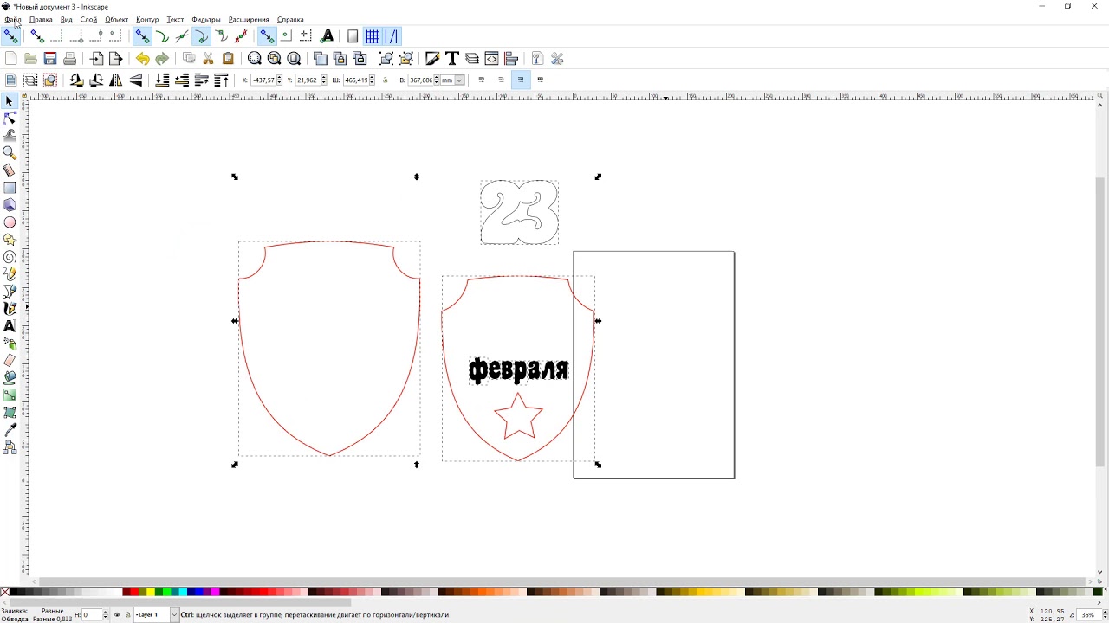The height and width of the screenshot is (623, 1109).
Task: Raise selection to top
Action: 221,80
